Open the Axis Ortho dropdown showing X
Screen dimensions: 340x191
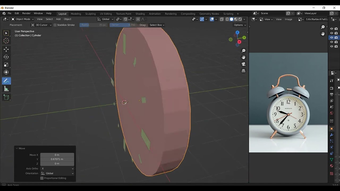coord(57,169)
